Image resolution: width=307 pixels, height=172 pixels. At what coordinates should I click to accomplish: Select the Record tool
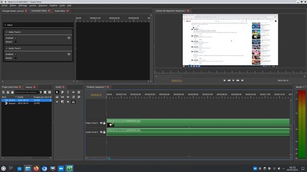point(57,102)
